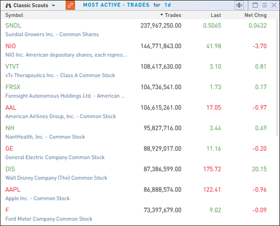Click the orange link chain icon
This screenshot has width=280, height=226.
click(70, 5)
